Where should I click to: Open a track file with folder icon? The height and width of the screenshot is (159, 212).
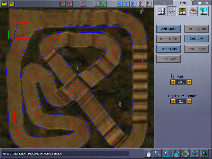pyautogui.click(x=5, y=4)
